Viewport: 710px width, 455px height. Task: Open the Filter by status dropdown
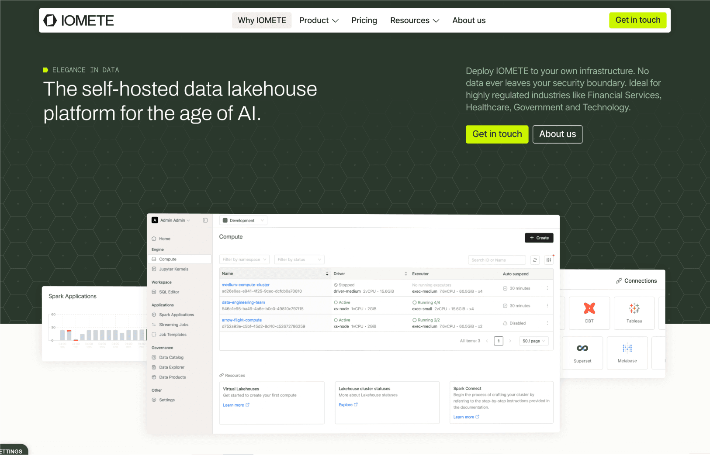point(299,260)
